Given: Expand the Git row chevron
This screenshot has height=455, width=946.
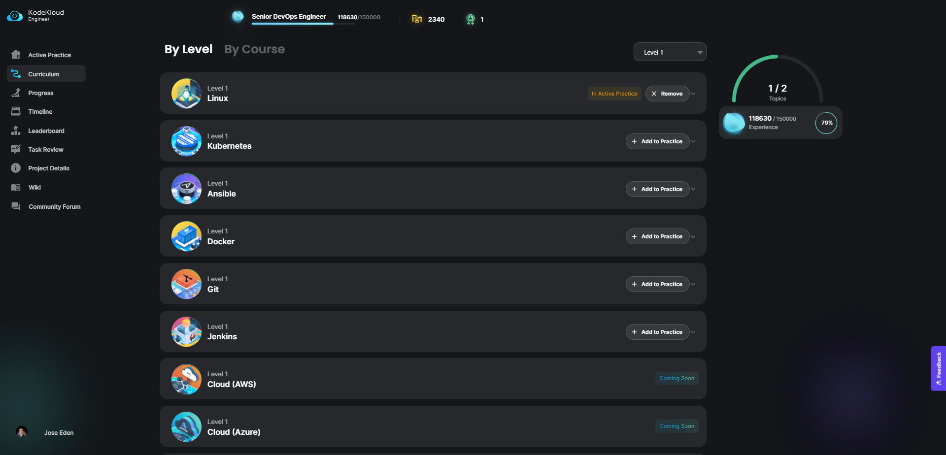Looking at the screenshot, I should pyautogui.click(x=693, y=284).
